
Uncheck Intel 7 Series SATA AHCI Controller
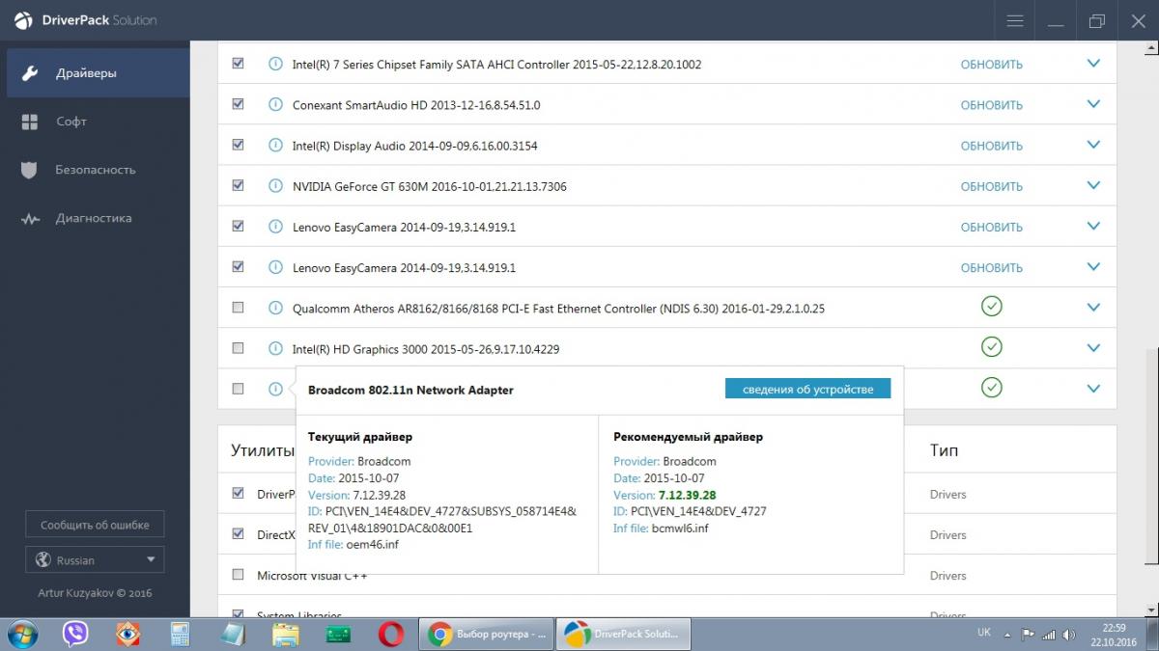coord(238,64)
